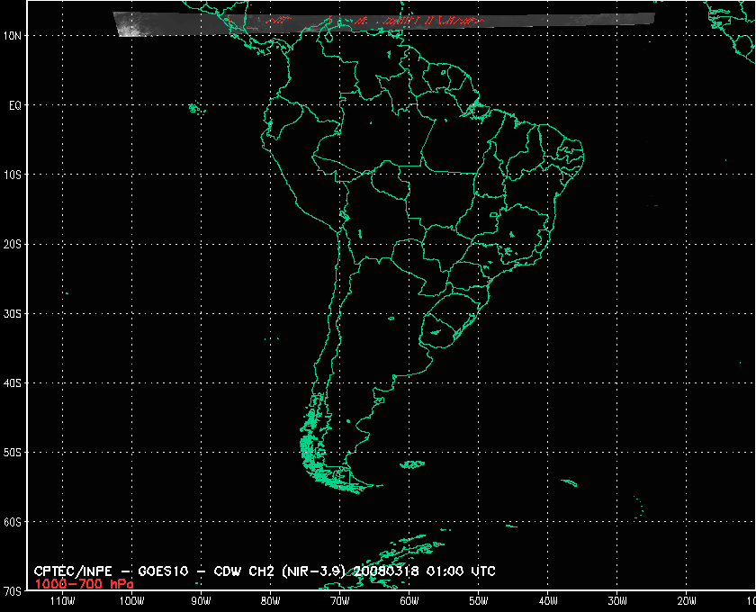This screenshot has height=612, width=756.
Task: Click the GOES10 satellite name in caption
Action: point(163,571)
